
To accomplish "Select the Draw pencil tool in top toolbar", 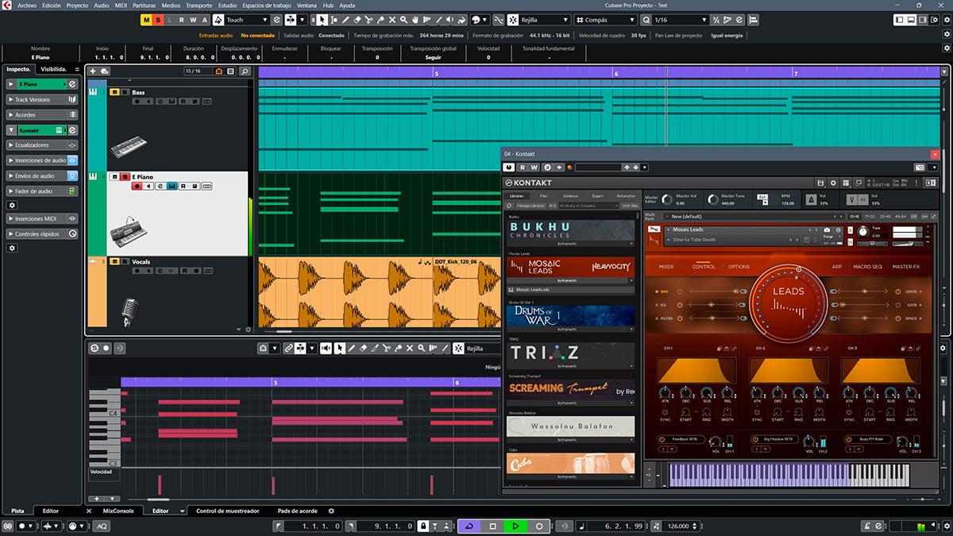I will point(345,19).
